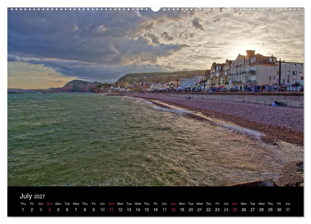The image size is (311, 224).
Task: Select date 15 in the calendar row
Action: (147, 210)
